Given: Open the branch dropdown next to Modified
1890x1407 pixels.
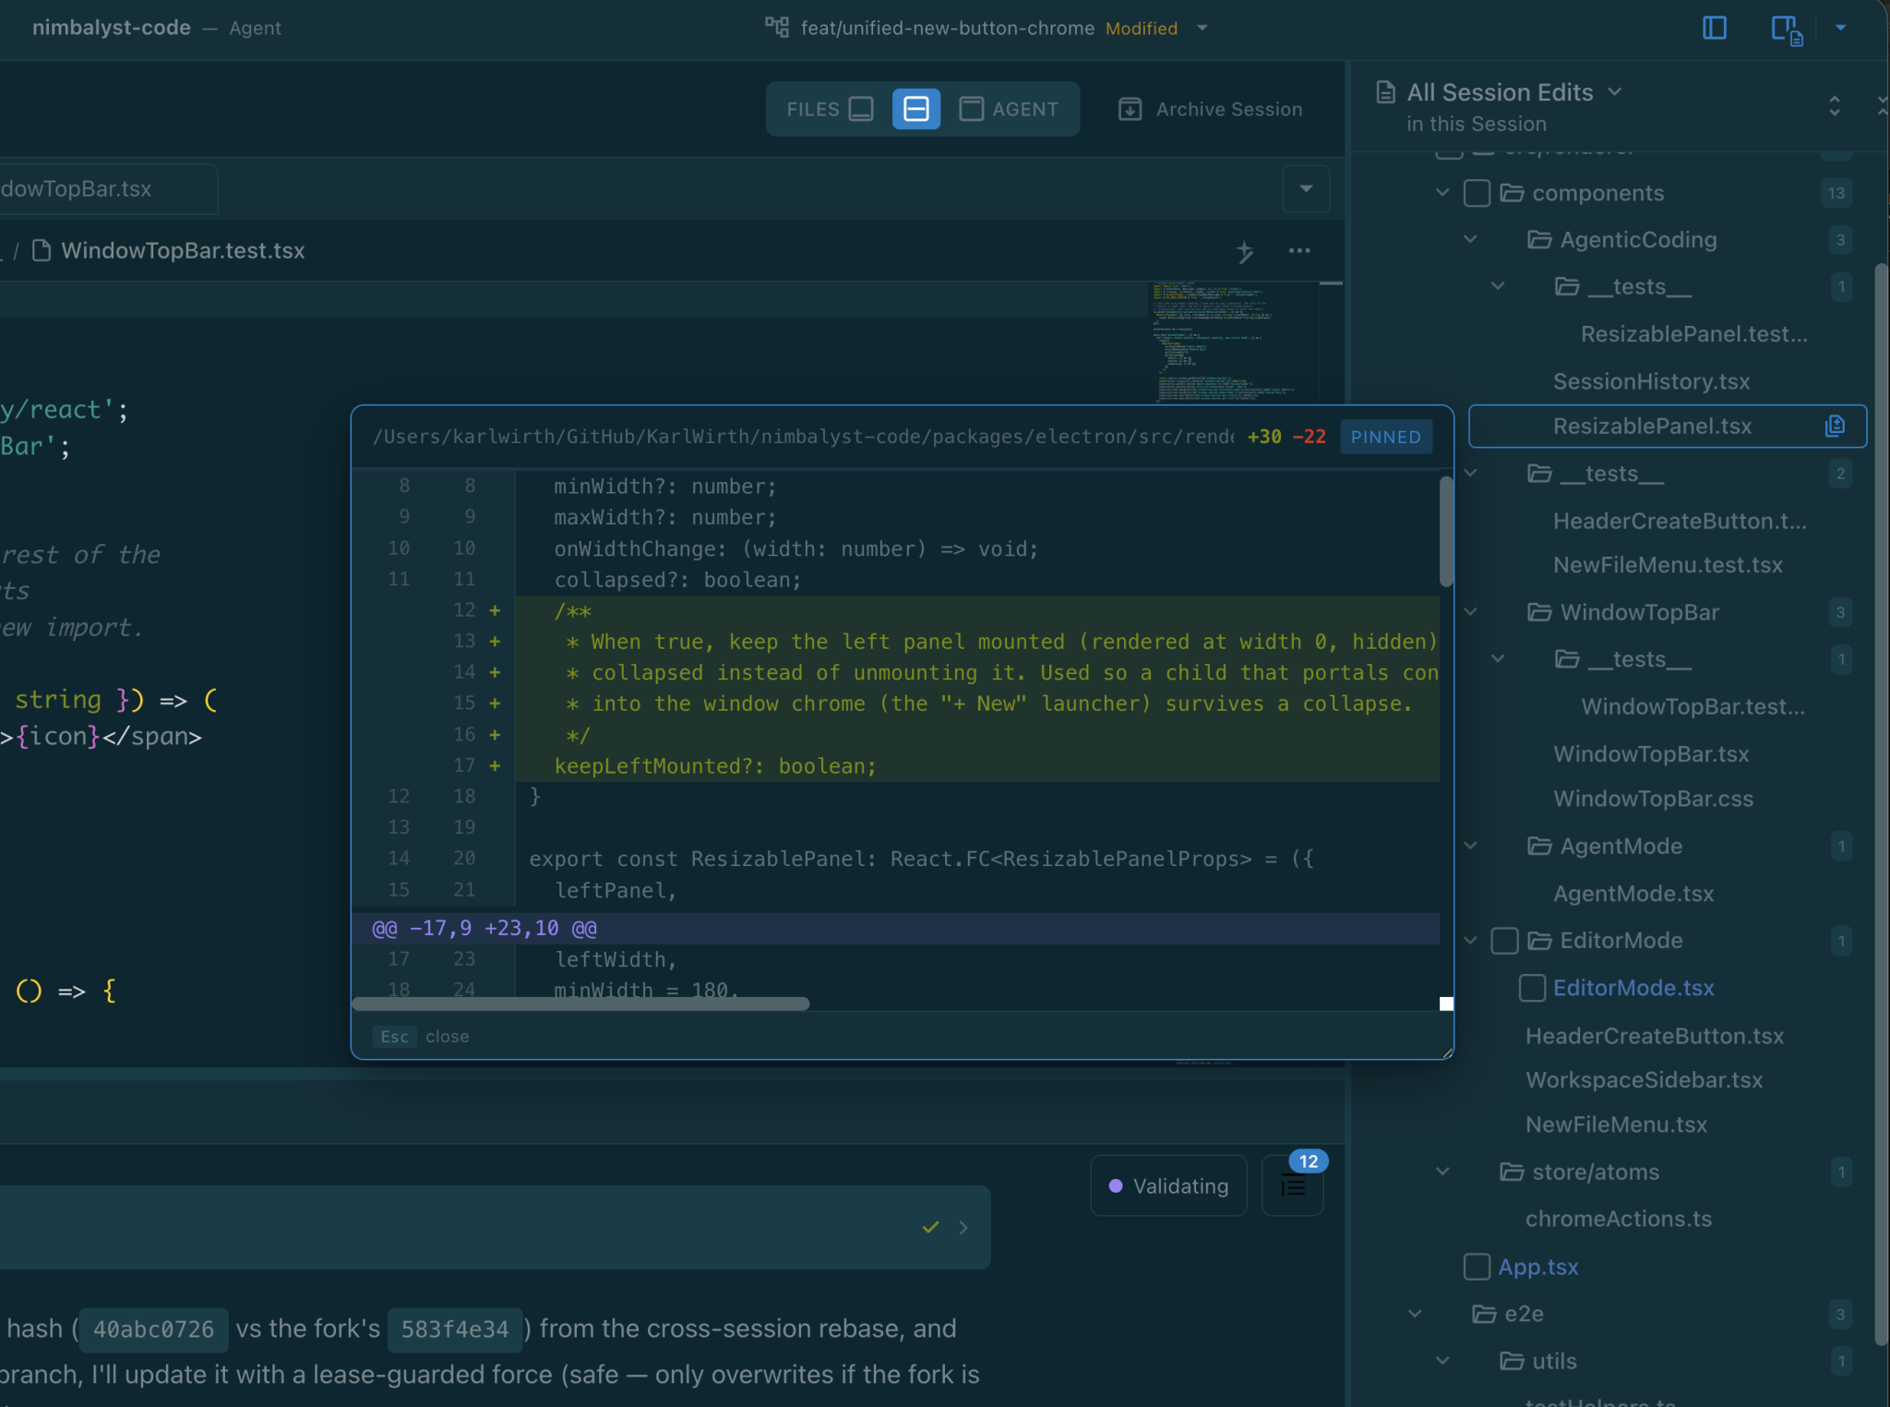Looking at the screenshot, I should pyautogui.click(x=1202, y=28).
